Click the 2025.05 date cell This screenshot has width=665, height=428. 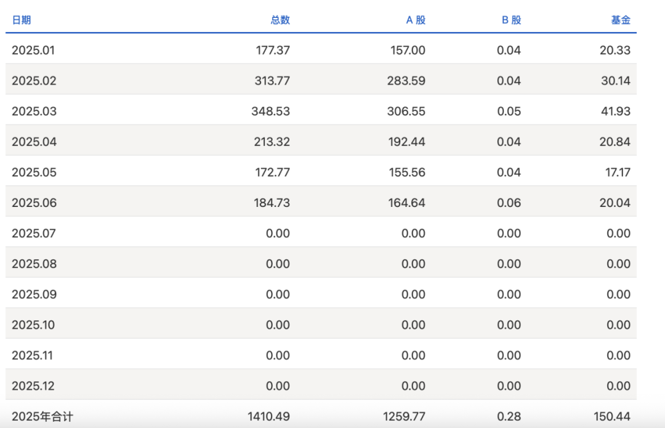[34, 172]
